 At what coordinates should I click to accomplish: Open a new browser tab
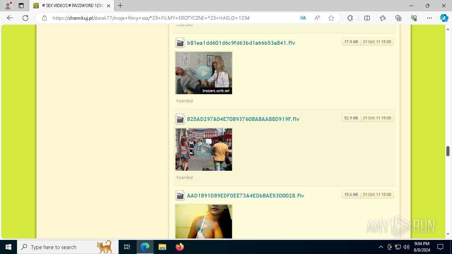(120, 6)
